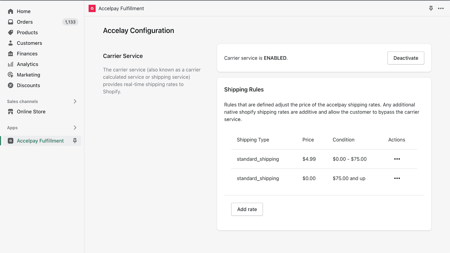Expand the Sales channels section

click(x=75, y=101)
